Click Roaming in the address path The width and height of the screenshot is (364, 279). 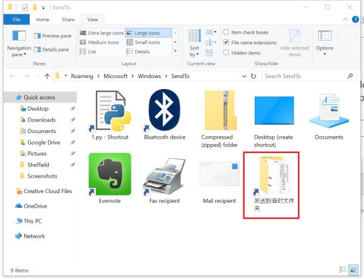(82, 76)
